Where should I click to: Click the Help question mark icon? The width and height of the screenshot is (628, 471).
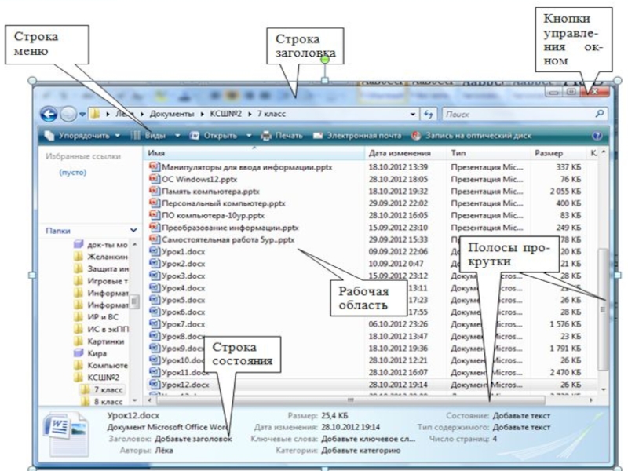pos(596,136)
